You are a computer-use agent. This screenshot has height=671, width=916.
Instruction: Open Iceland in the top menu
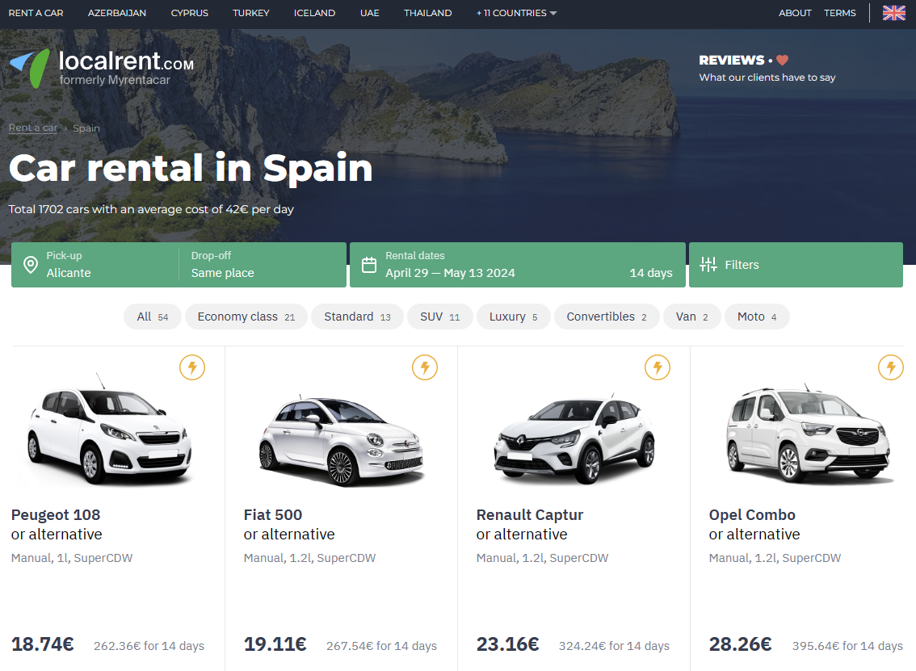click(x=314, y=13)
